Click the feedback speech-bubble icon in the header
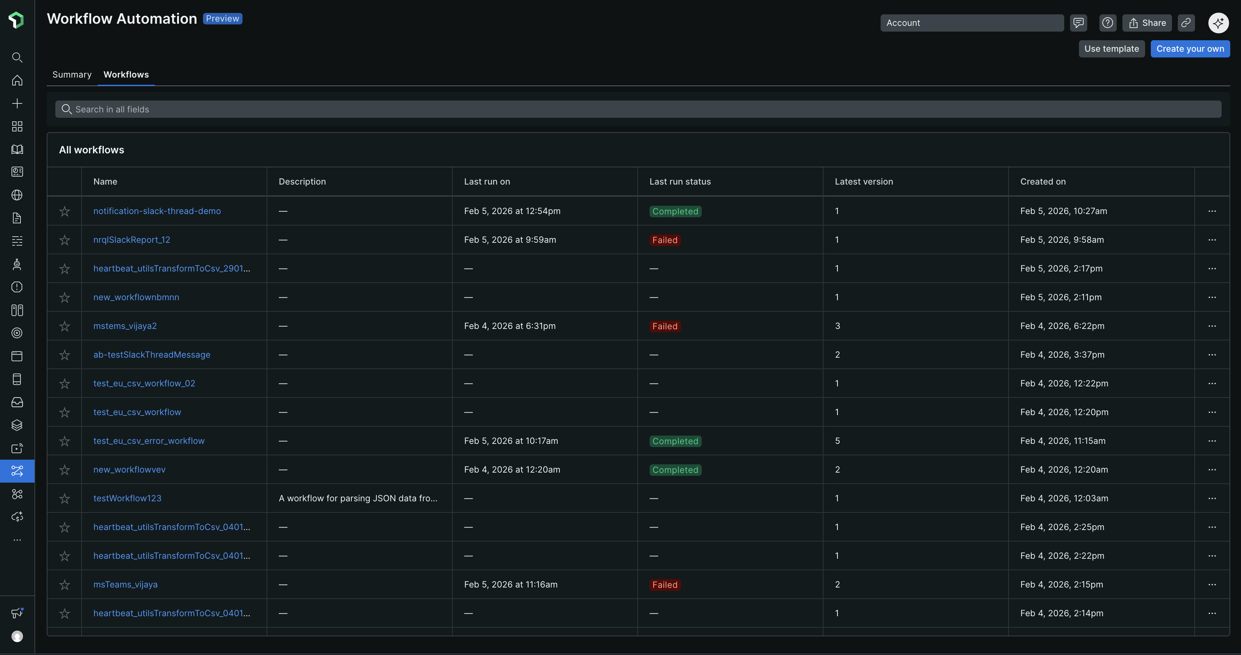 (1079, 23)
